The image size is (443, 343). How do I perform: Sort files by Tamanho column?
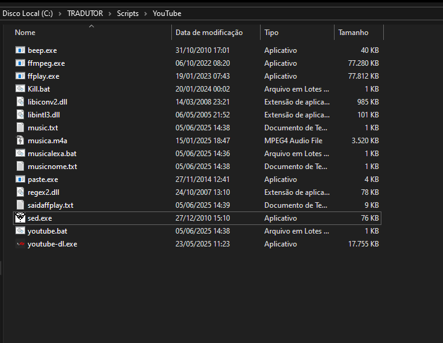pos(353,33)
